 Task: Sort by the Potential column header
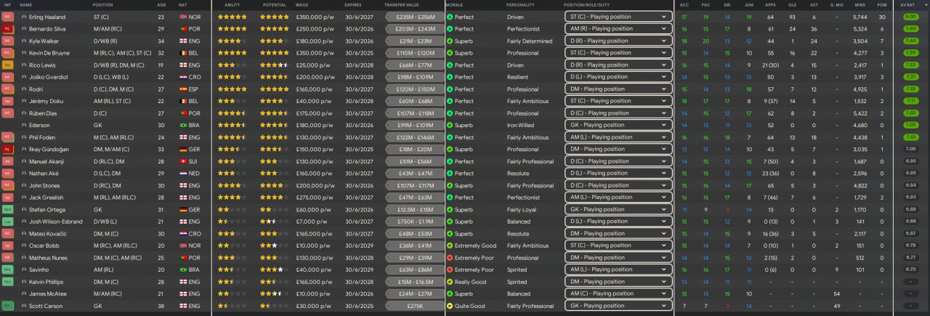pos(273,5)
